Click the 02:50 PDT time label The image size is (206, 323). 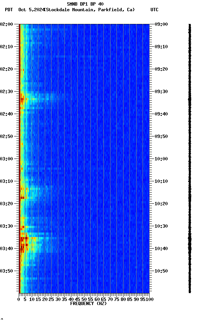[x=6, y=136]
